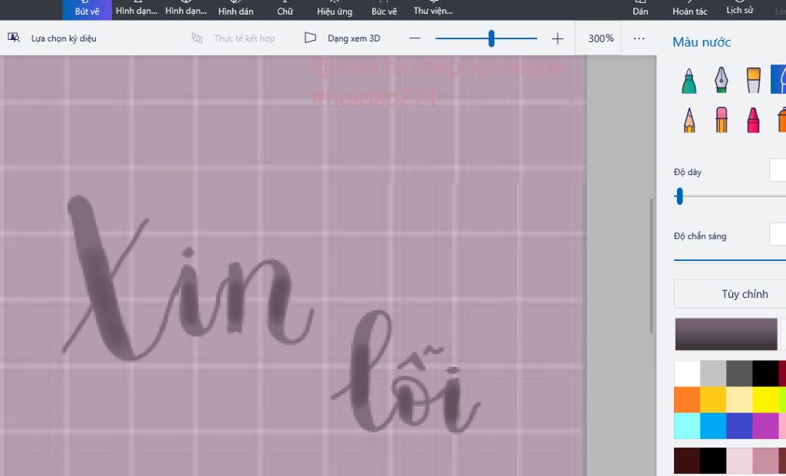This screenshot has width=786, height=476.
Task: Switch to the Chữ tab
Action: pyautogui.click(x=285, y=9)
